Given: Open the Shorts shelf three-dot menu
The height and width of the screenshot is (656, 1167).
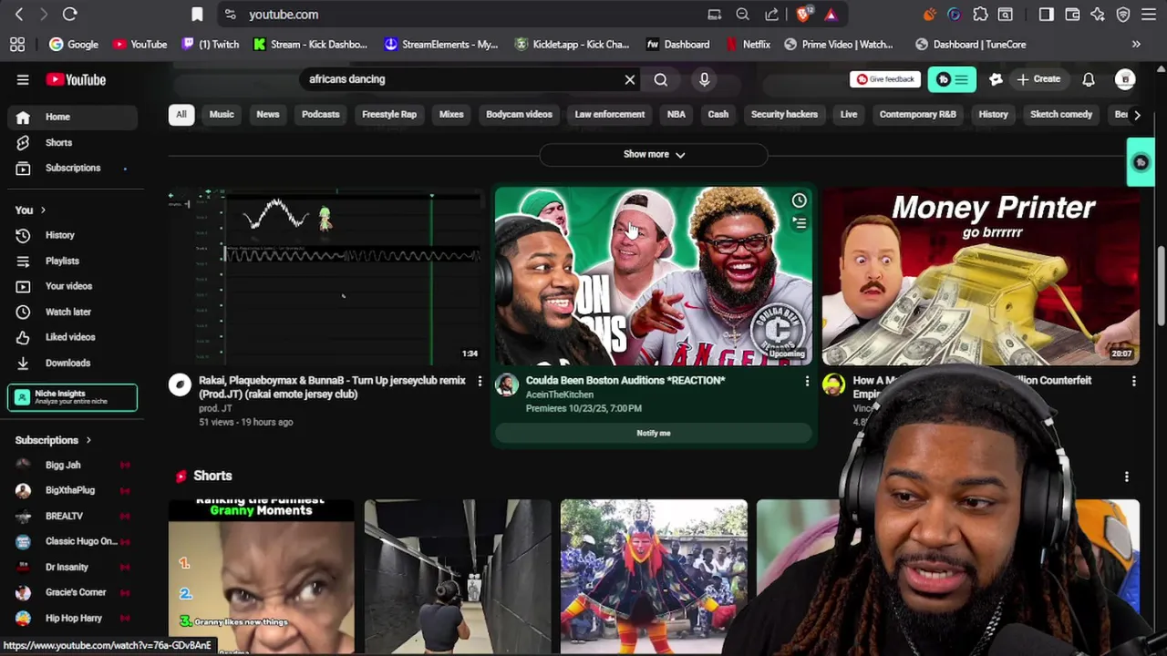Looking at the screenshot, I should (1126, 477).
